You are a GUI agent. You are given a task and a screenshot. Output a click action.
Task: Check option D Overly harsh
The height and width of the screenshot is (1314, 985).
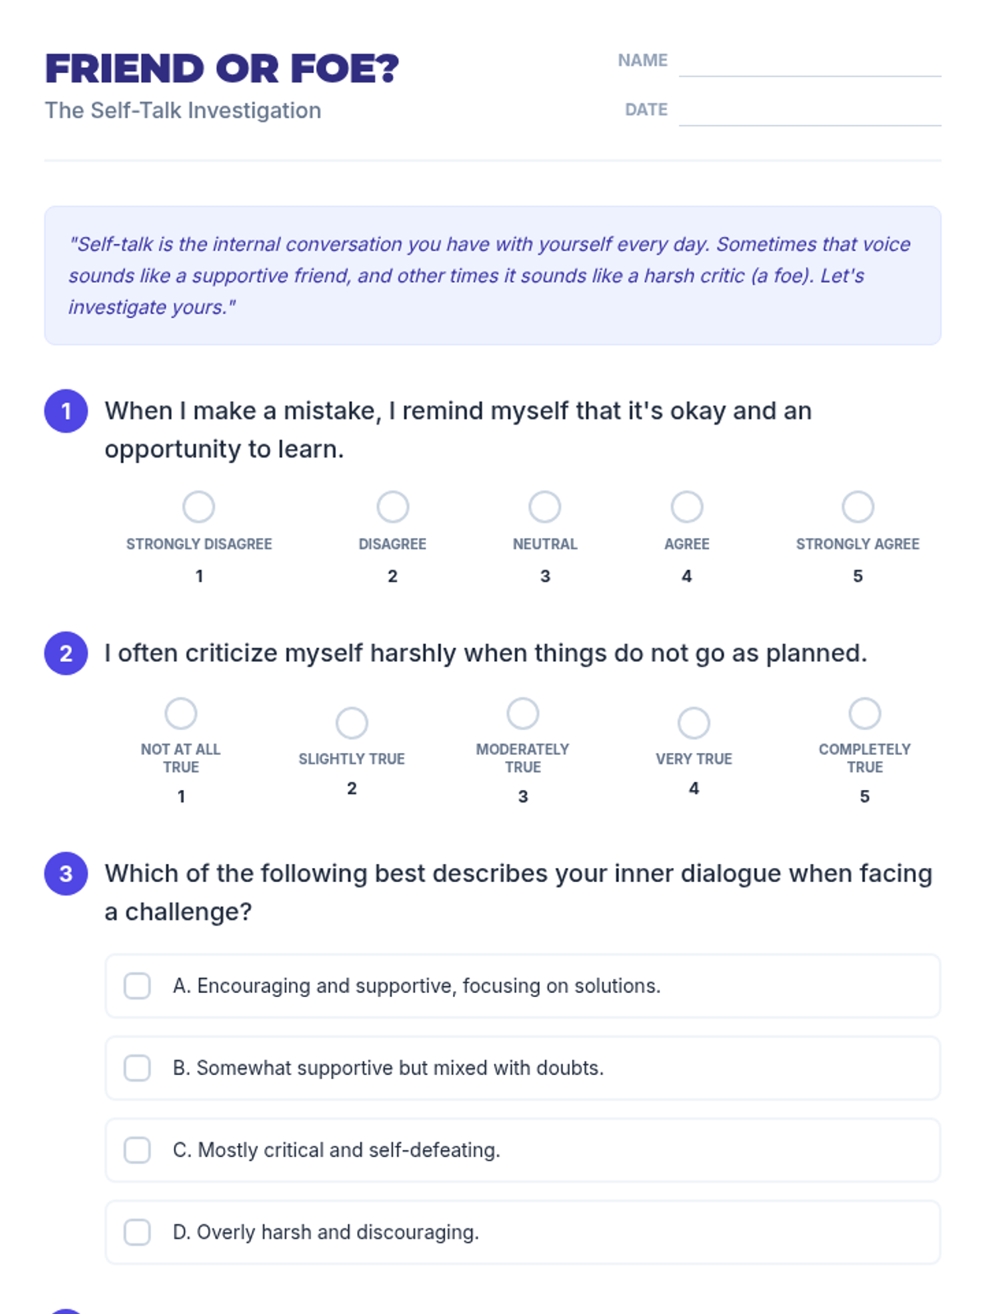click(x=137, y=1232)
